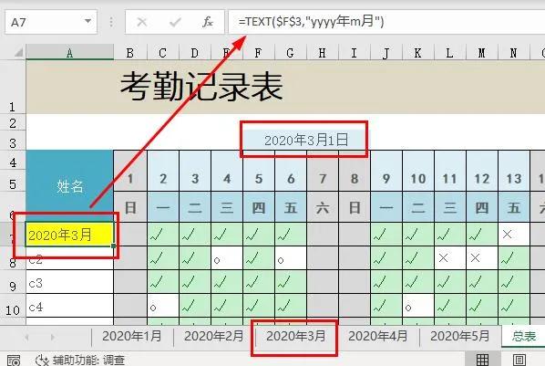Click into the formula bar with the TEXT formula
545x366 pixels.
(386, 22)
